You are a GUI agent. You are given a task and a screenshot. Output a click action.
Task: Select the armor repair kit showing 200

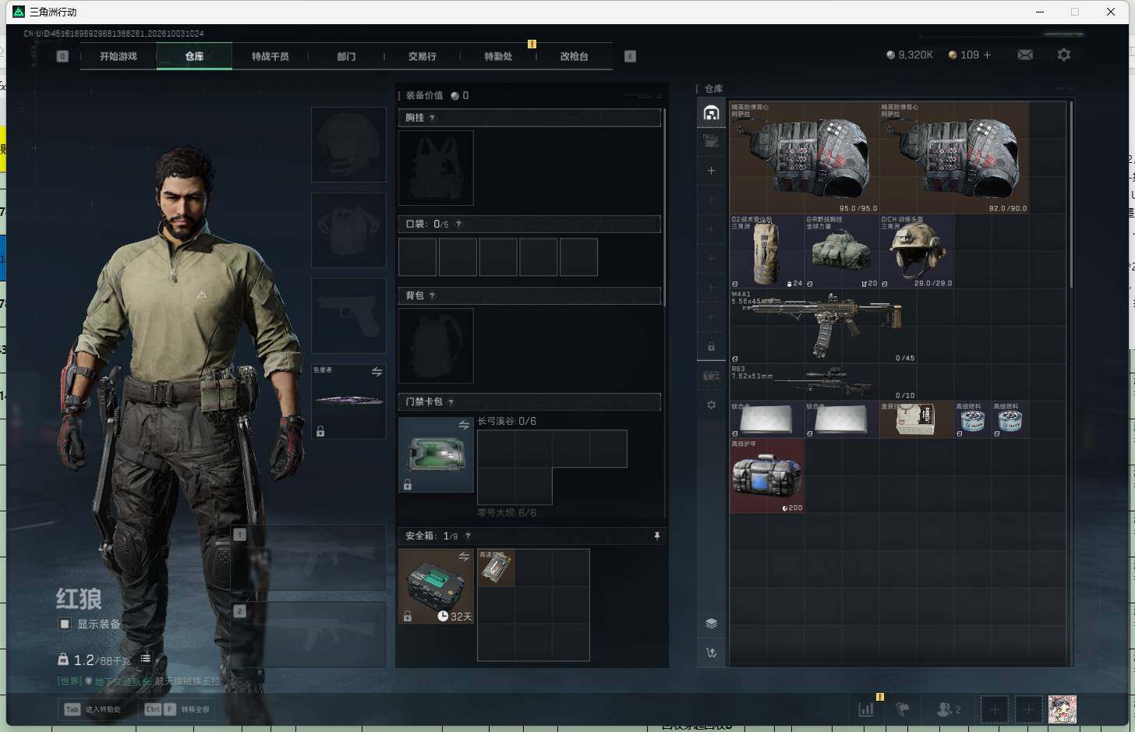(767, 475)
